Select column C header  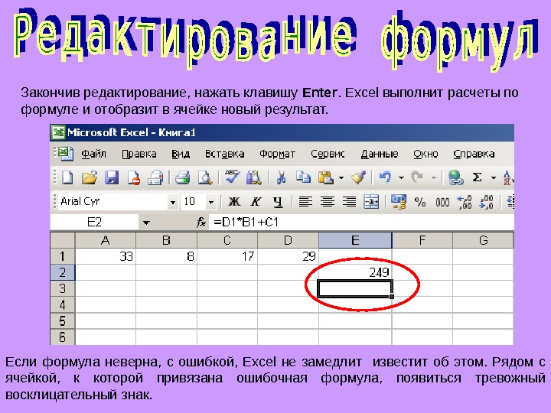pos(227,240)
